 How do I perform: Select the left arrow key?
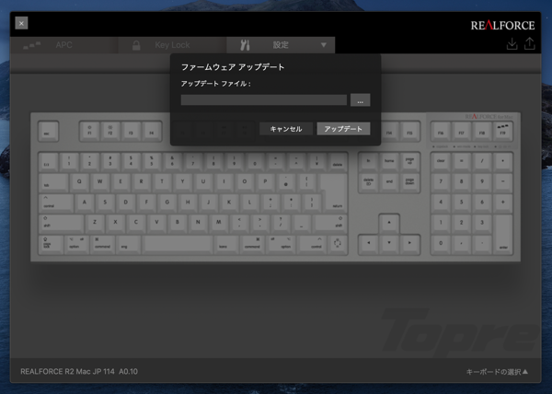368,244
